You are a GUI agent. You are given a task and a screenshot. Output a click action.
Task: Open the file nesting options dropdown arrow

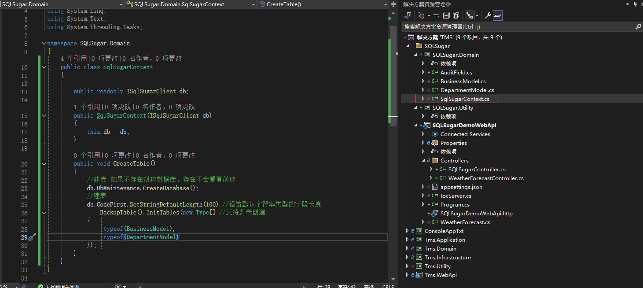pos(477,16)
